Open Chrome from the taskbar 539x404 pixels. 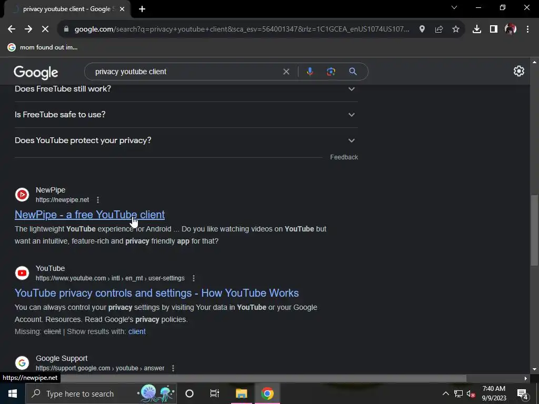pyautogui.click(x=267, y=393)
